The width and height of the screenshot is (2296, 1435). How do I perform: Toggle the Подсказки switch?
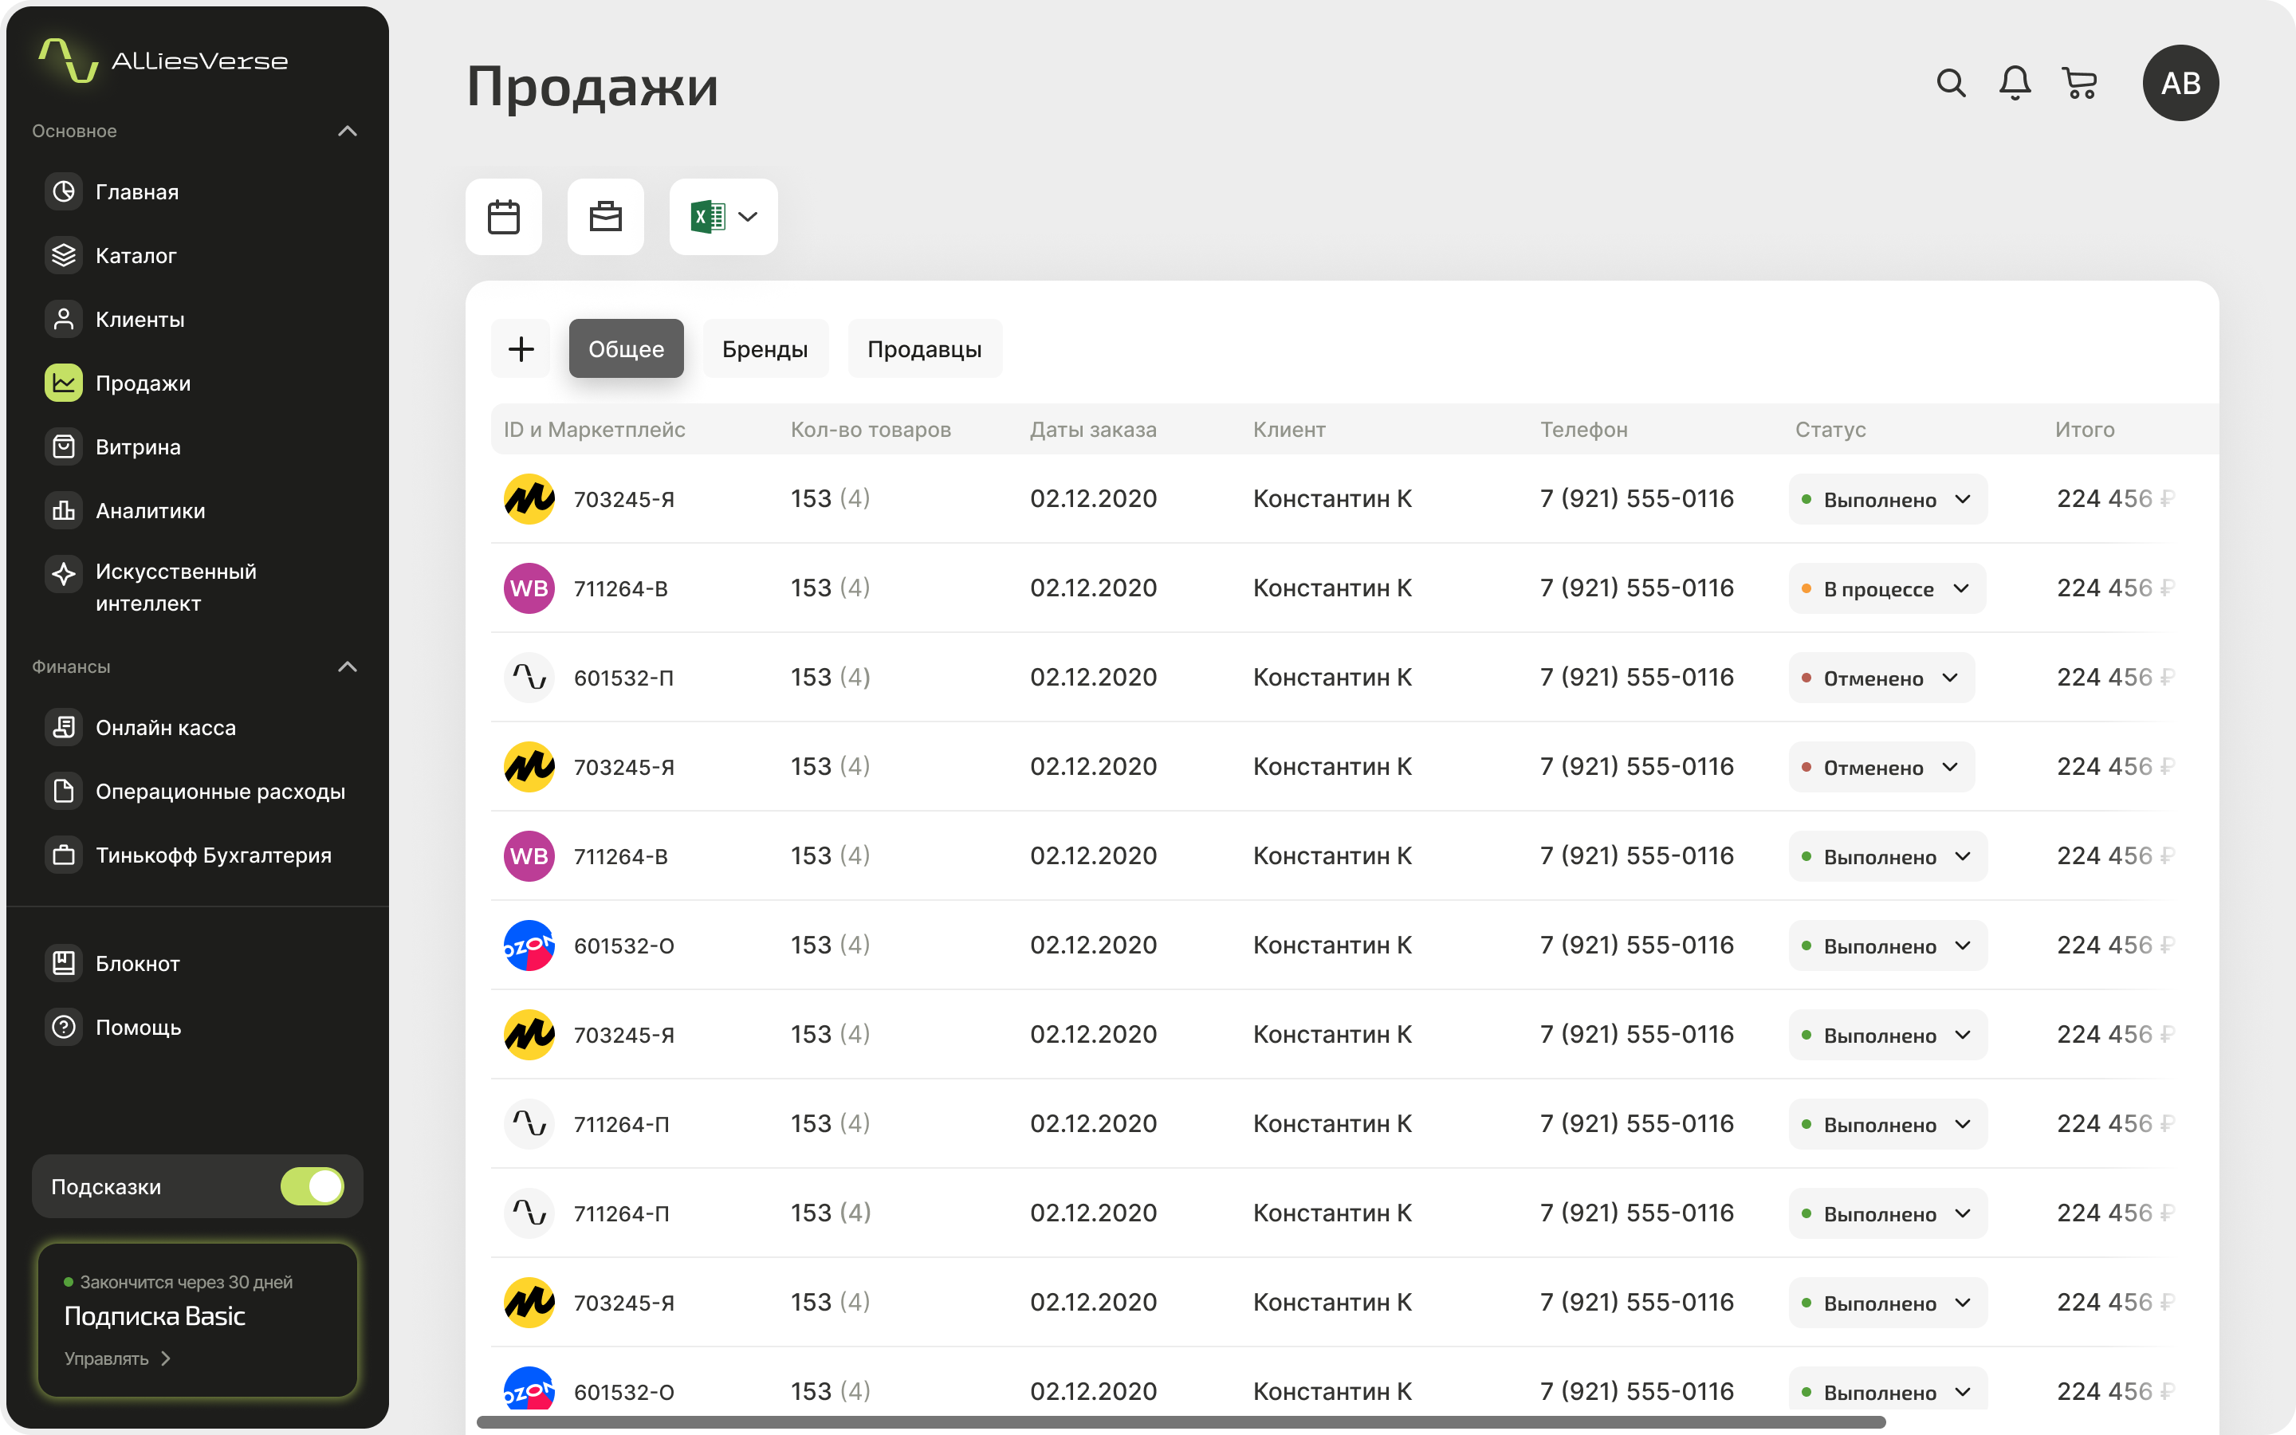313,1186
